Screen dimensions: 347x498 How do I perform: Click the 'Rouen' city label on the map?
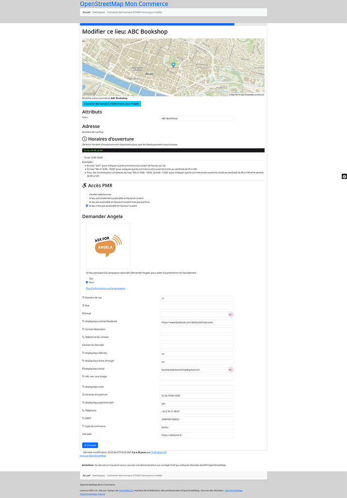click(149, 74)
